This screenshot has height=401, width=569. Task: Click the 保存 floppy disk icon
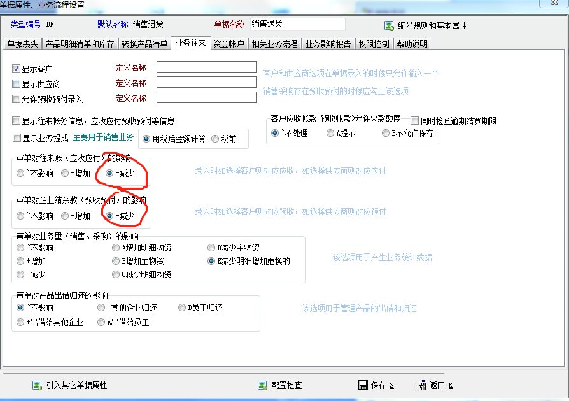[363, 385]
